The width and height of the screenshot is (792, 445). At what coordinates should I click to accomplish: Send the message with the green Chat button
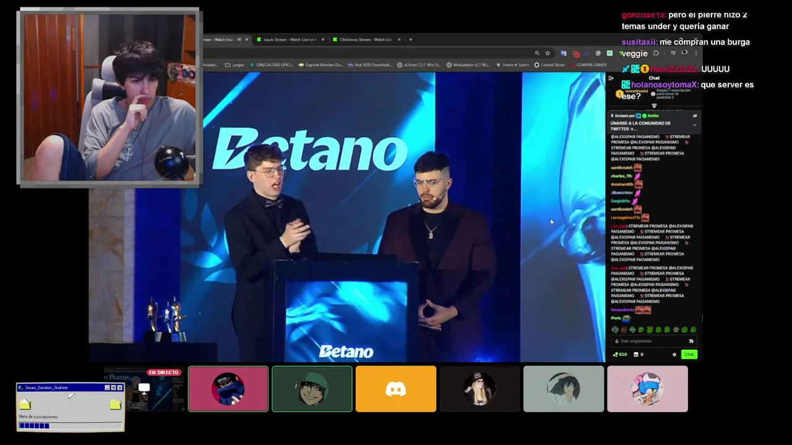[689, 354]
